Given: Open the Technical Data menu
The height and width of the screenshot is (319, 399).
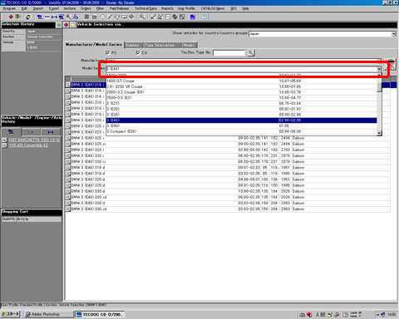Looking at the screenshot, I should 145,8.
